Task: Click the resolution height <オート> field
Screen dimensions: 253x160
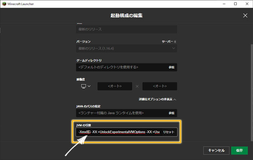Action: 160,86
